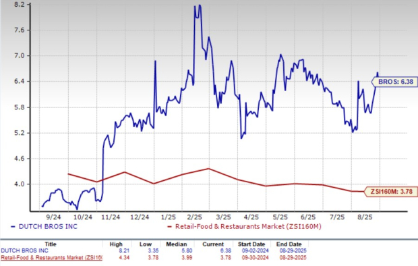418x266 pixels.
Task: Click the 5.2 y-axis label
Action: tap(19, 133)
